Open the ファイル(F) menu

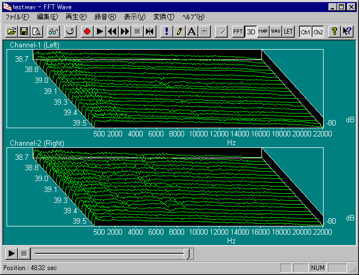tap(17, 17)
